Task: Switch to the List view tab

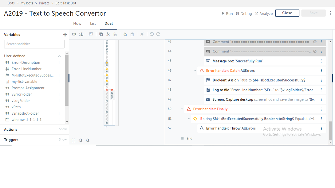Action: (93, 23)
